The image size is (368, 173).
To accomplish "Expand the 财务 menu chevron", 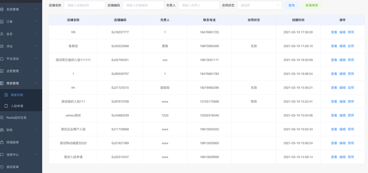I will 36,130.
